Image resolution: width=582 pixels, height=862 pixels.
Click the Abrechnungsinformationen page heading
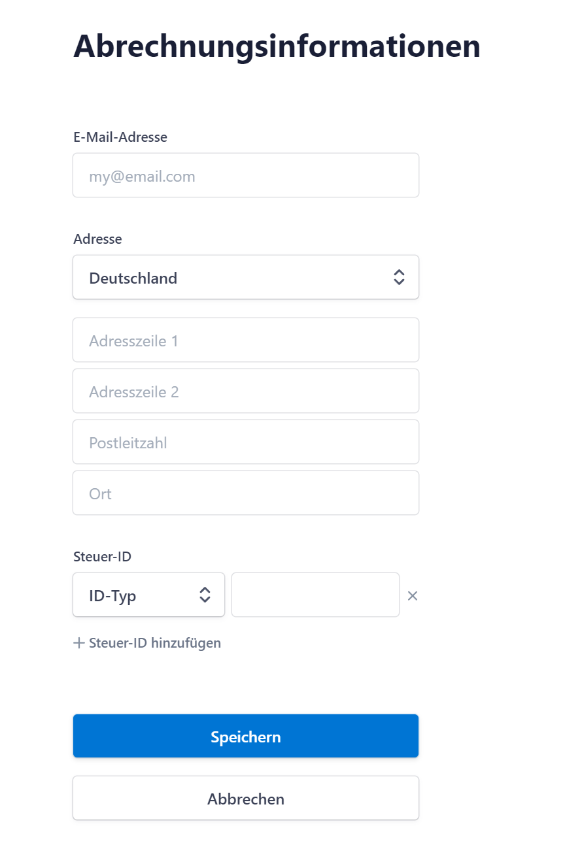[x=277, y=47]
